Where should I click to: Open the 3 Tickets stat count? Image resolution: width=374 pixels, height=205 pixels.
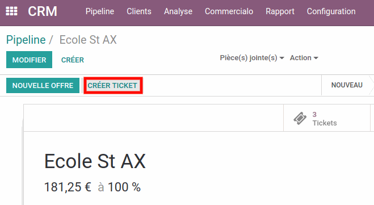tap(325, 119)
